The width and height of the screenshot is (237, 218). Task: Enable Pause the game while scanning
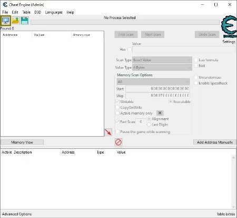click(x=117, y=131)
